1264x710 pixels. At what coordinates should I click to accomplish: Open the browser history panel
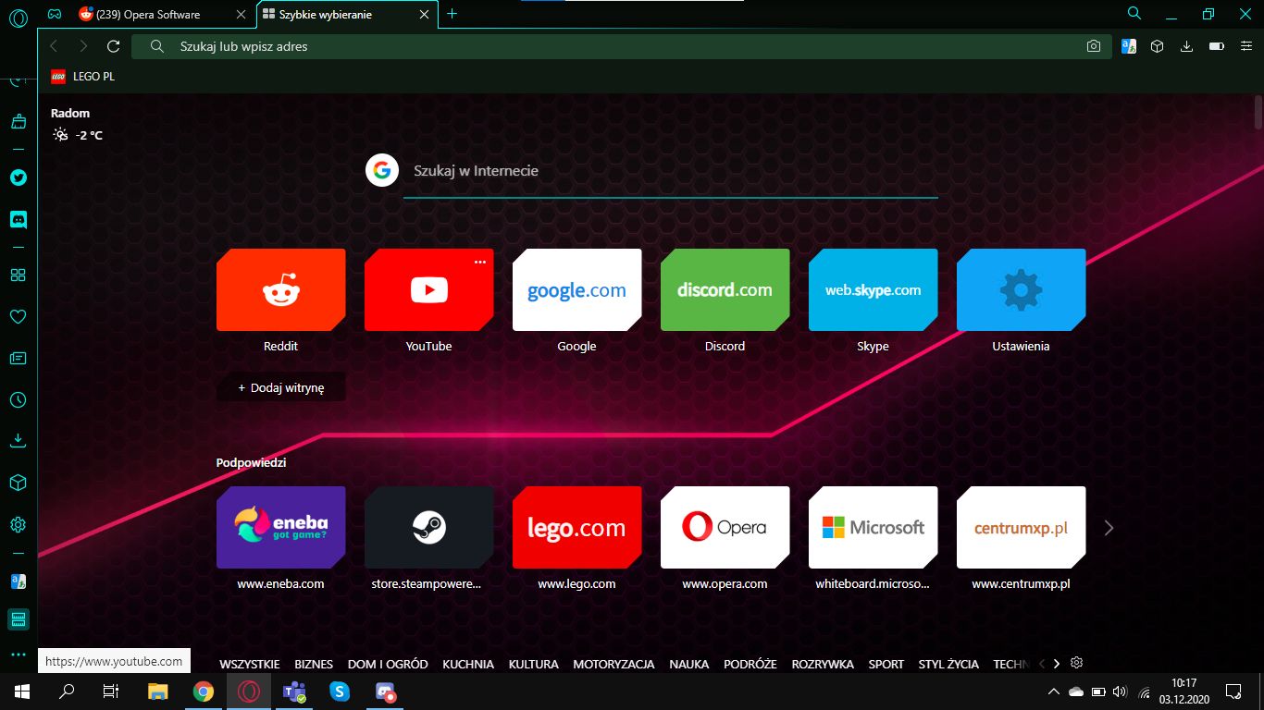(x=17, y=399)
